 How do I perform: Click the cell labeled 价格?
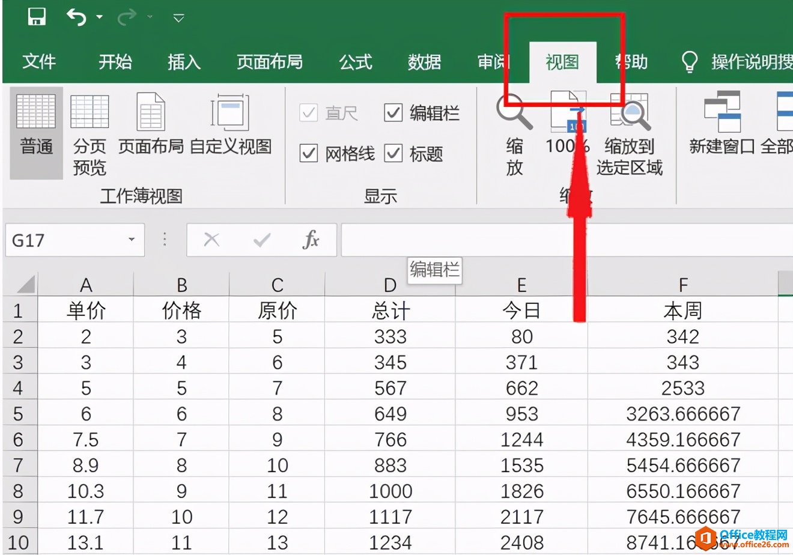[x=181, y=311]
